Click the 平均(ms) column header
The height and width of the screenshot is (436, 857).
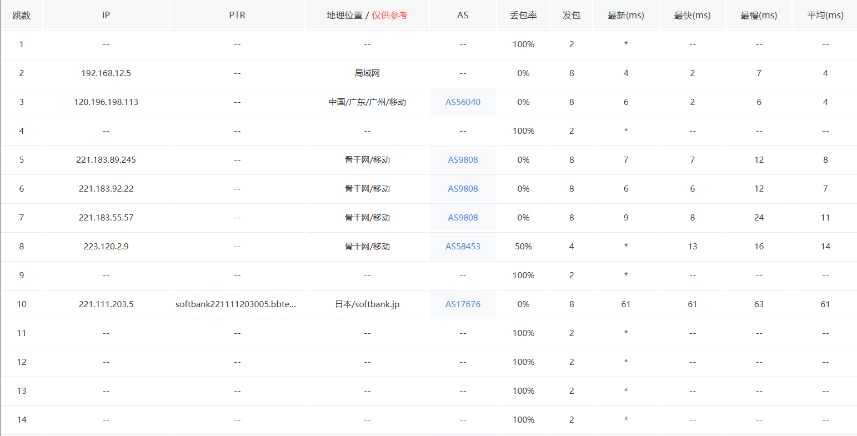pos(825,16)
